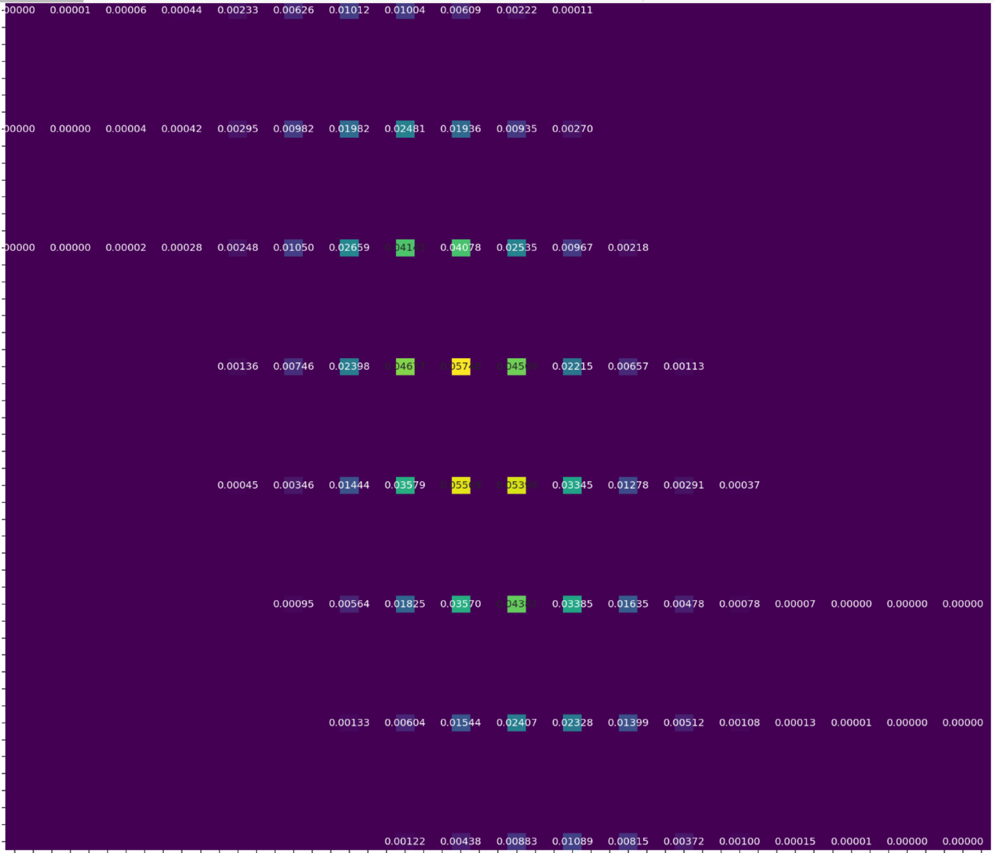Click the cell labeled 0.03385
995x853 pixels.
coord(572,604)
